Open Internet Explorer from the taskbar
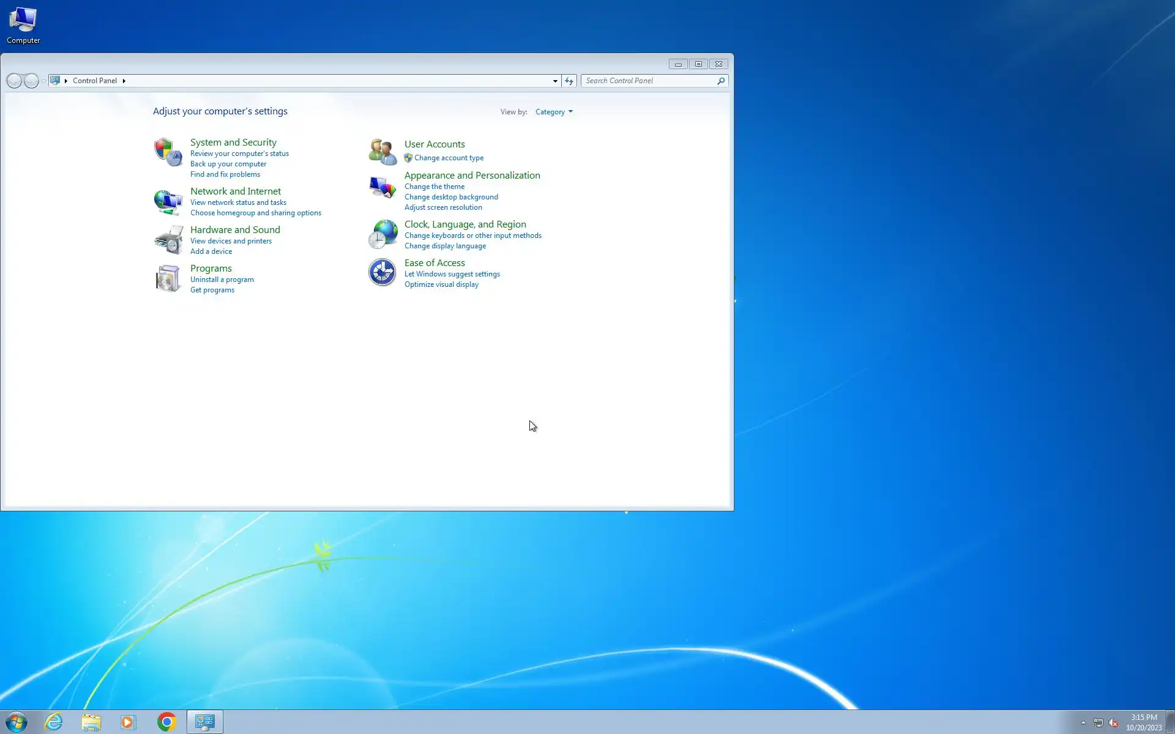The height and width of the screenshot is (734, 1175). click(54, 722)
